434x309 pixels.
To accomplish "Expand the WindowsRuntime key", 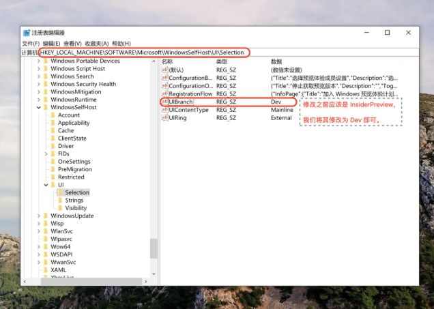I will pyautogui.click(x=39, y=100).
